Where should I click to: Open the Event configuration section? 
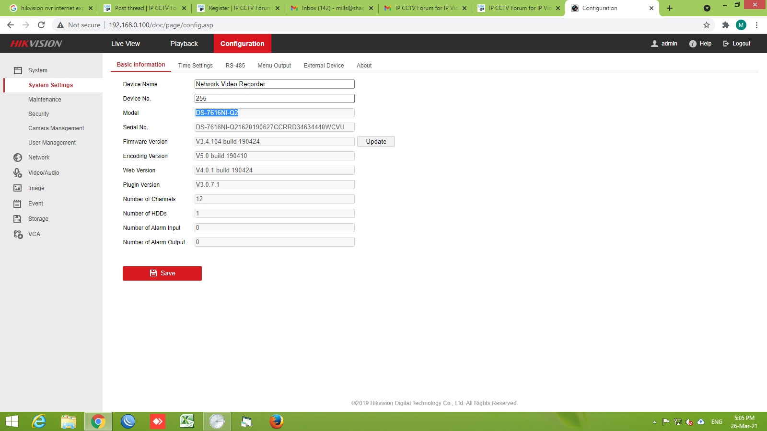35,204
